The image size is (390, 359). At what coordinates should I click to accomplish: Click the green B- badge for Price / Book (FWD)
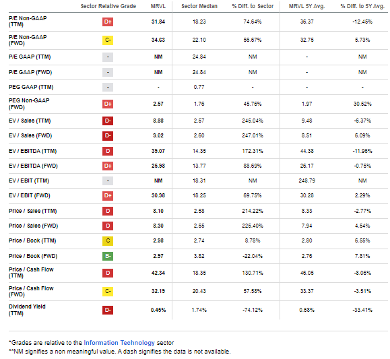pos(108,256)
